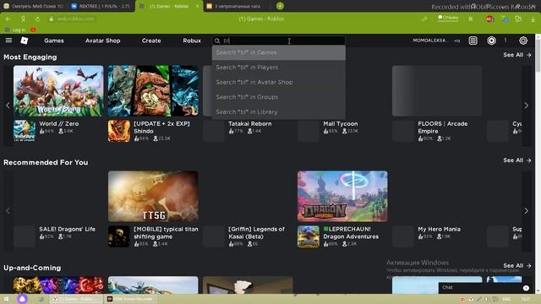541x304 pixels.
Task: Click the small Shindo game icon
Action: click(119, 131)
